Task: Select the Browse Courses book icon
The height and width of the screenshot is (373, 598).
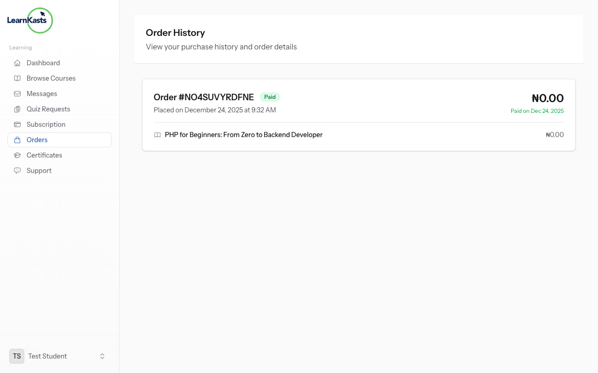Action: [17, 78]
